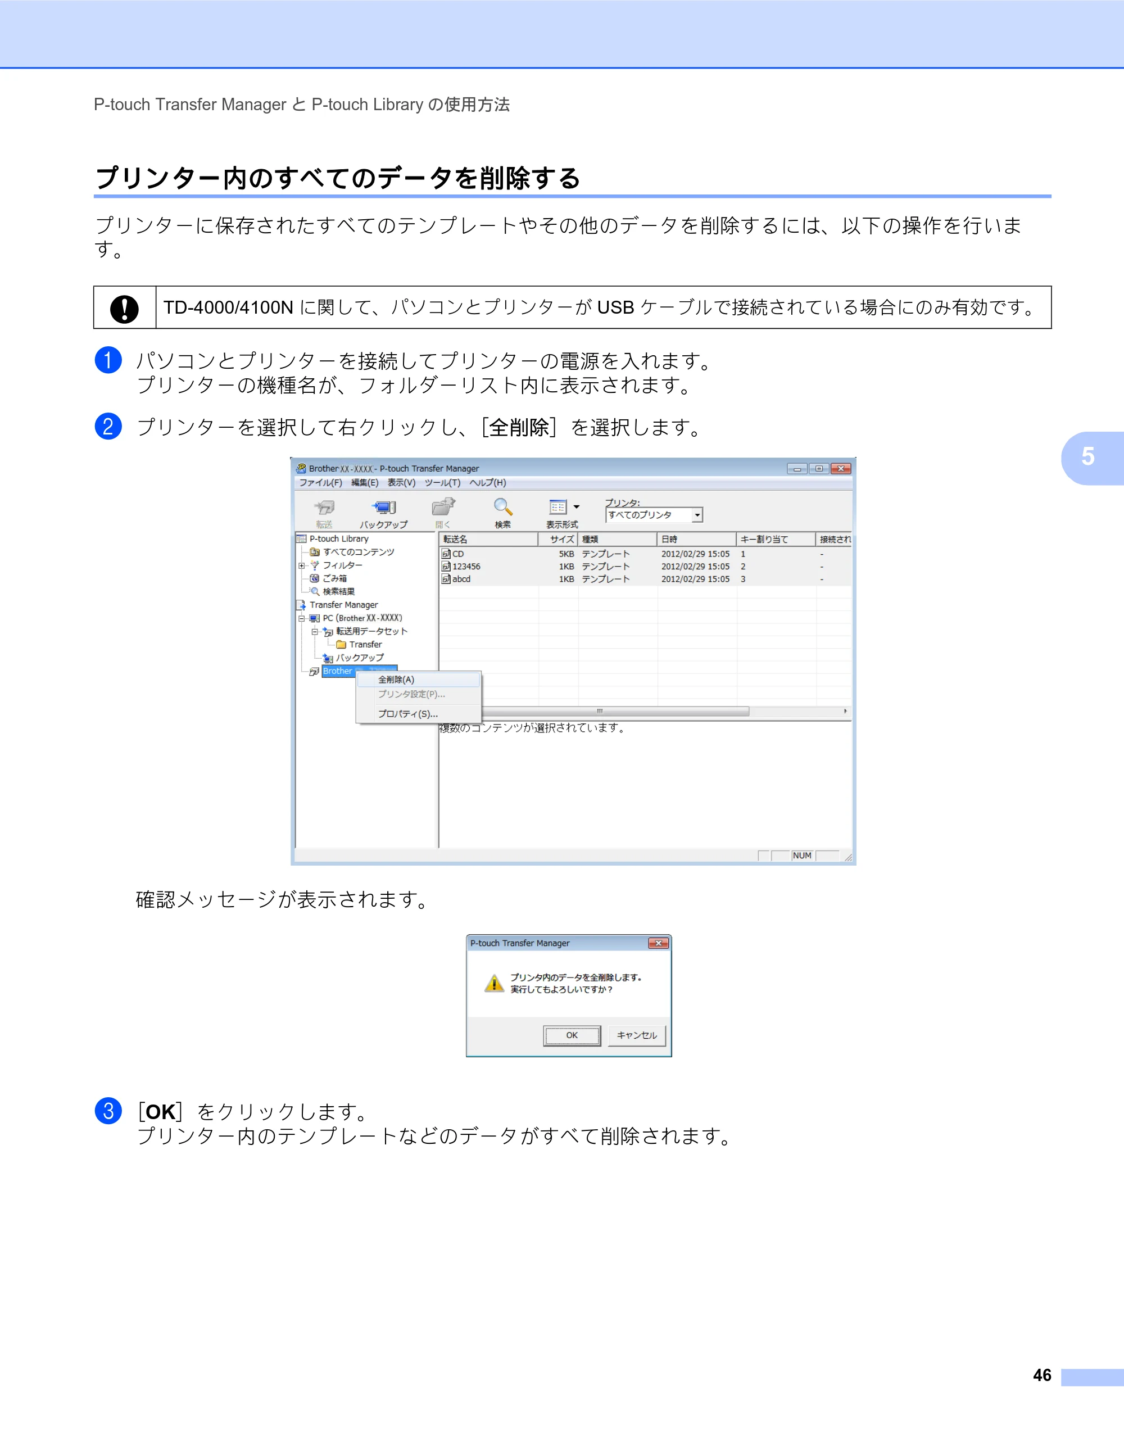Choose 全削除(A) from the context menu
1124x1453 pixels.
click(418, 679)
